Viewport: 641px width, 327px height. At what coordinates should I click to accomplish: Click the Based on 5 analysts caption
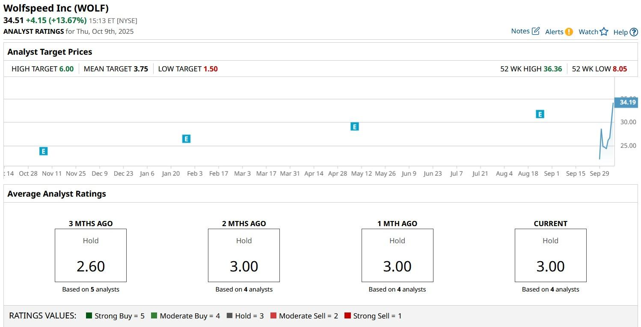(x=91, y=289)
